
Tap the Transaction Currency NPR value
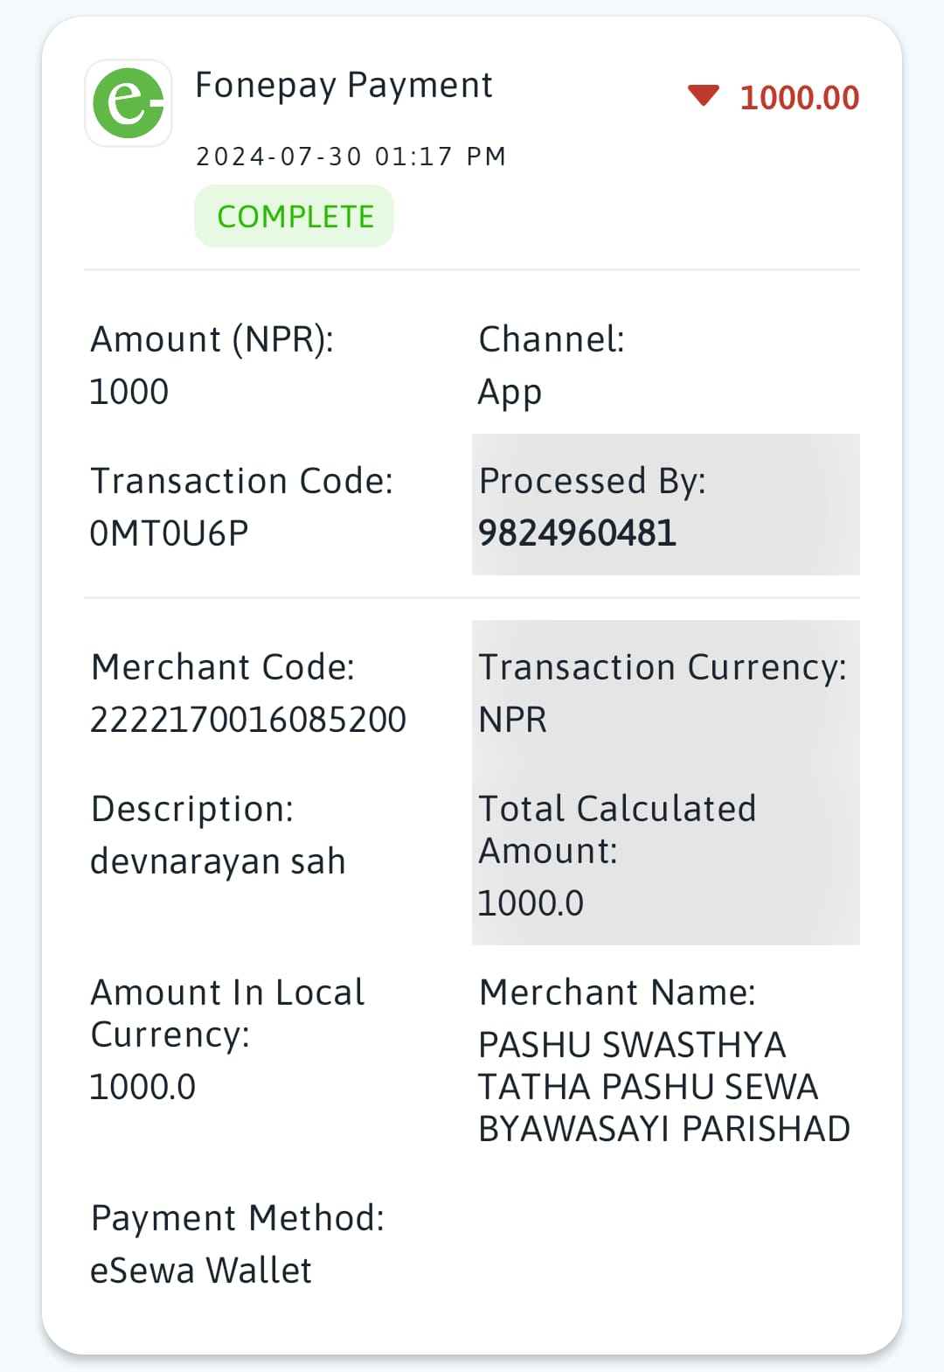coord(513,720)
